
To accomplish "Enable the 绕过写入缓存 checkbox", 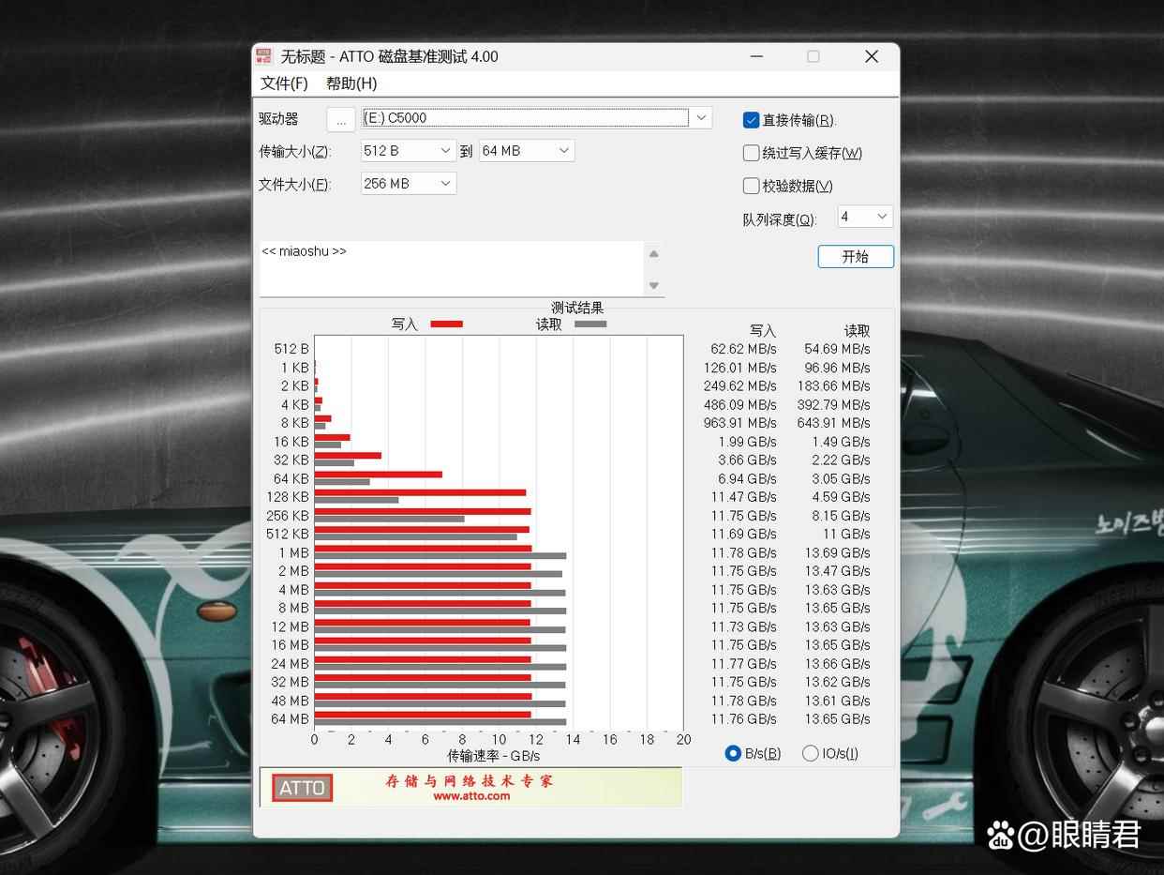I will pyautogui.click(x=751, y=153).
